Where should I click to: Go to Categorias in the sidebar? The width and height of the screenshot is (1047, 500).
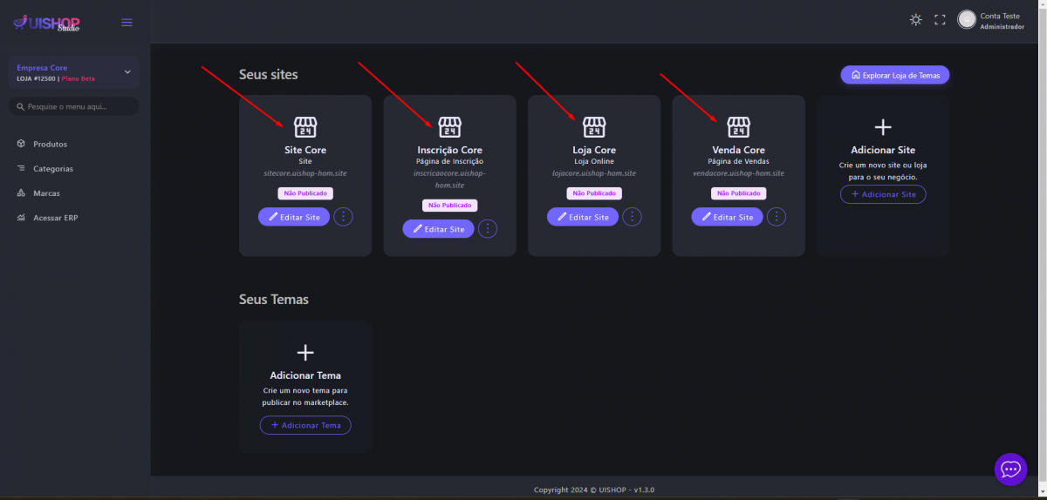point(53,168)
